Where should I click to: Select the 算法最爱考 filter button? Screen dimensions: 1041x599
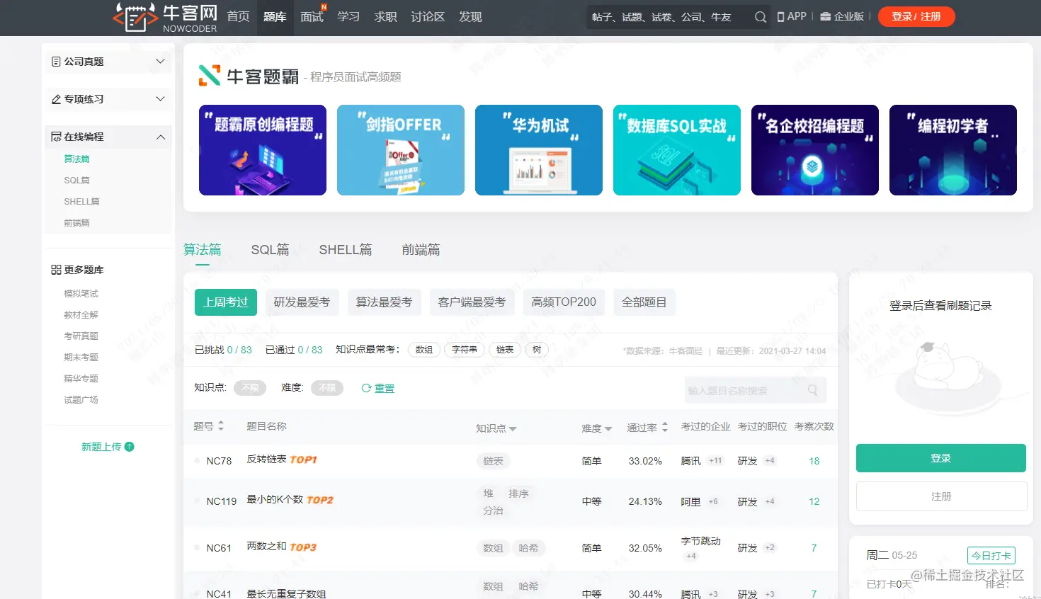pyautogui.click(x=385, y=302)
